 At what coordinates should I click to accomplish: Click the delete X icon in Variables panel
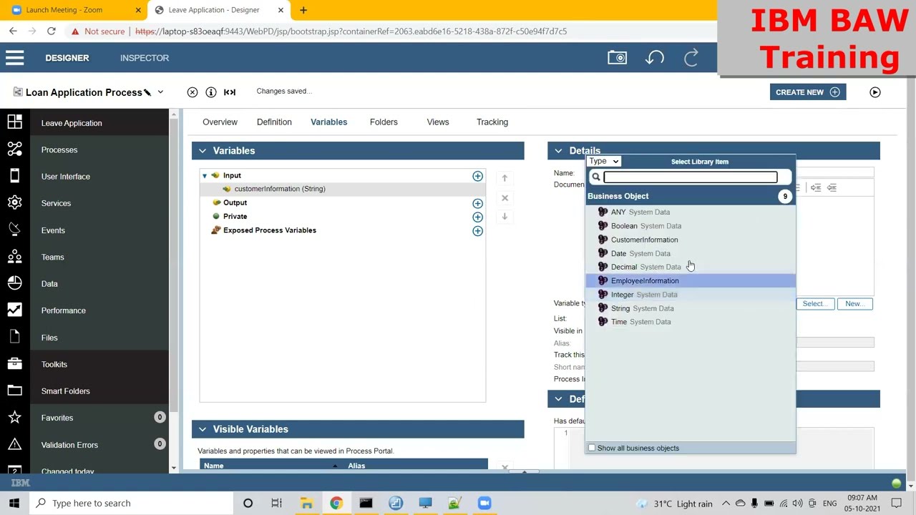coord(505,197)
